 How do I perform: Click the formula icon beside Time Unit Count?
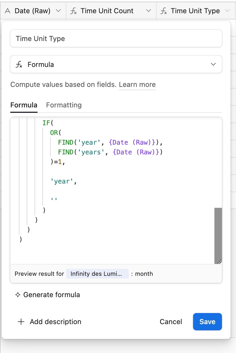[73, 11]
